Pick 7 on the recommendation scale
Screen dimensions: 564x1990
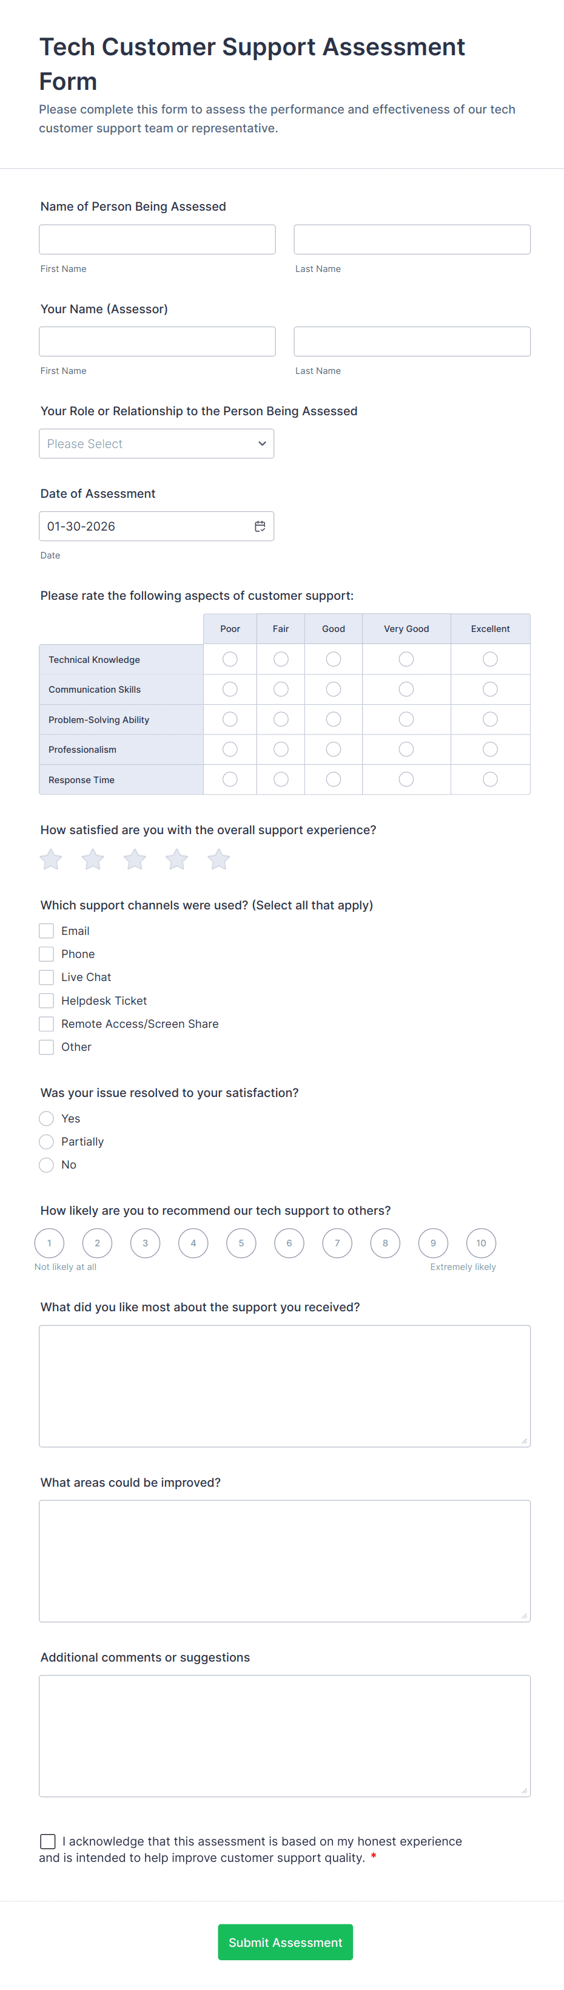337,1243
